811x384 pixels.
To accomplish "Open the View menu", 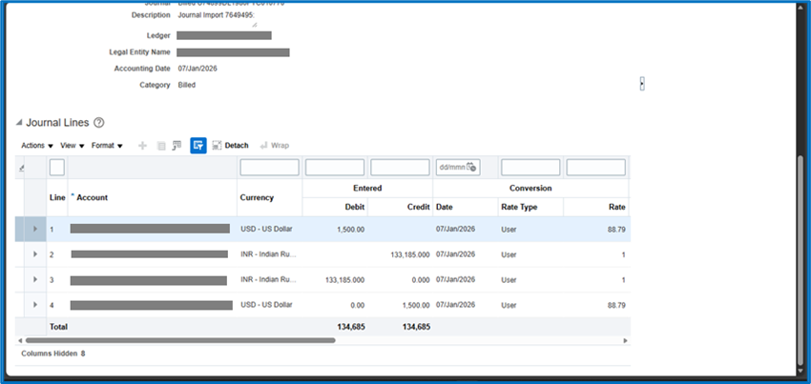I will point(72,146).
